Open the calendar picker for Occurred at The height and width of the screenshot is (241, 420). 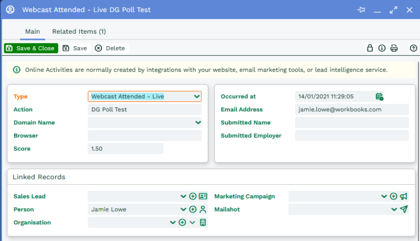coord(379,97)
